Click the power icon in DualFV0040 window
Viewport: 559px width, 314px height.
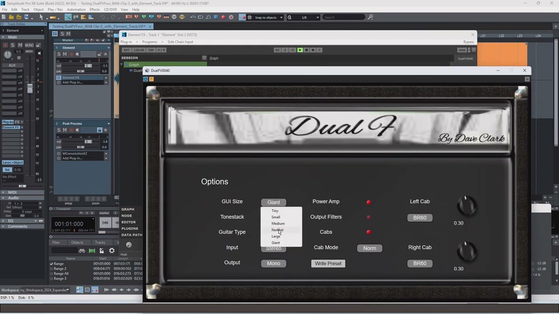click(x=146, y=79)
